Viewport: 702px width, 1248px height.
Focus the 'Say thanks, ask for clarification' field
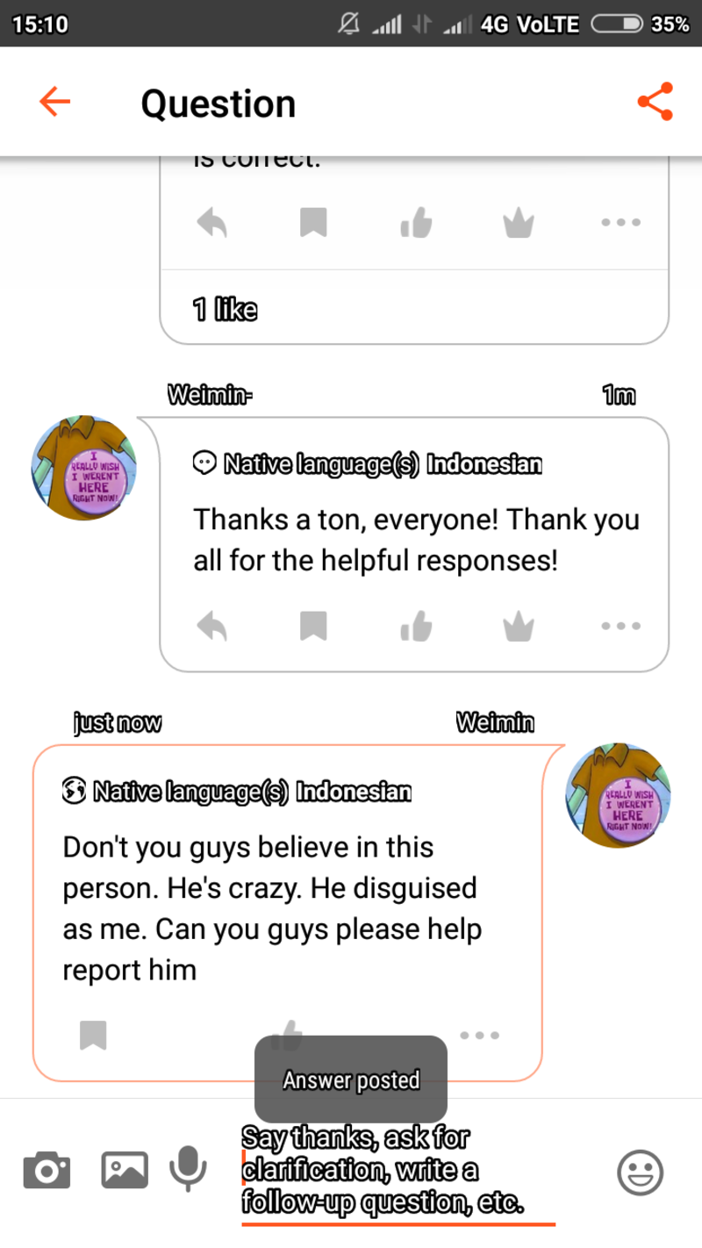(398, 1172)
